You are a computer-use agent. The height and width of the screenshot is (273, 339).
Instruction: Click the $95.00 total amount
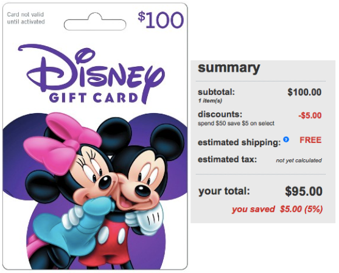coord(304,192)
